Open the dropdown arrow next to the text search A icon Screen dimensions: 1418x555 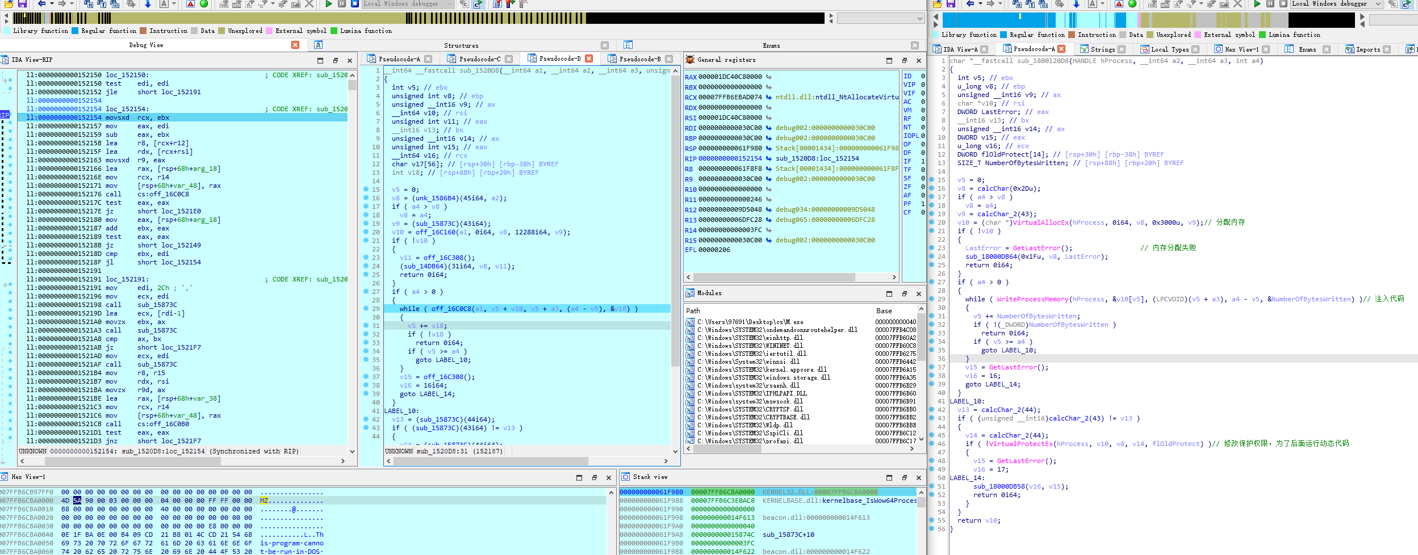click(174, 4)
